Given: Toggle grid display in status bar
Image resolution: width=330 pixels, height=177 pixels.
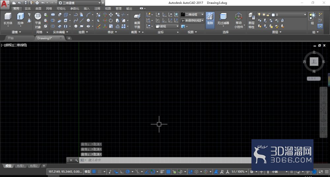Looking at the screenshot, I should coord(94,171).
